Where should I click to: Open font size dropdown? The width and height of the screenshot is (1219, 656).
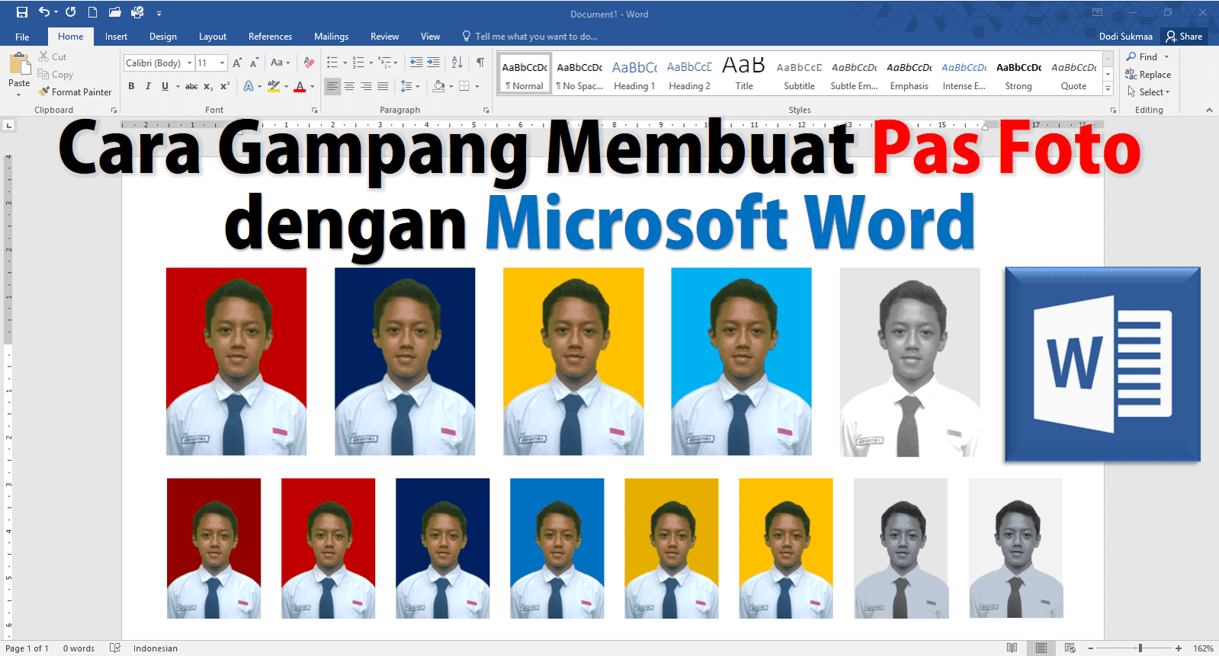223,62
